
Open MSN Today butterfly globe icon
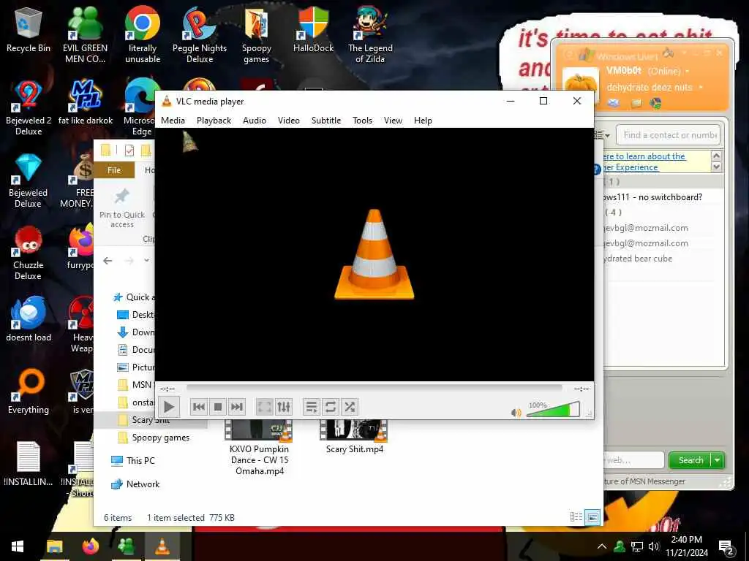click(656, 103)
